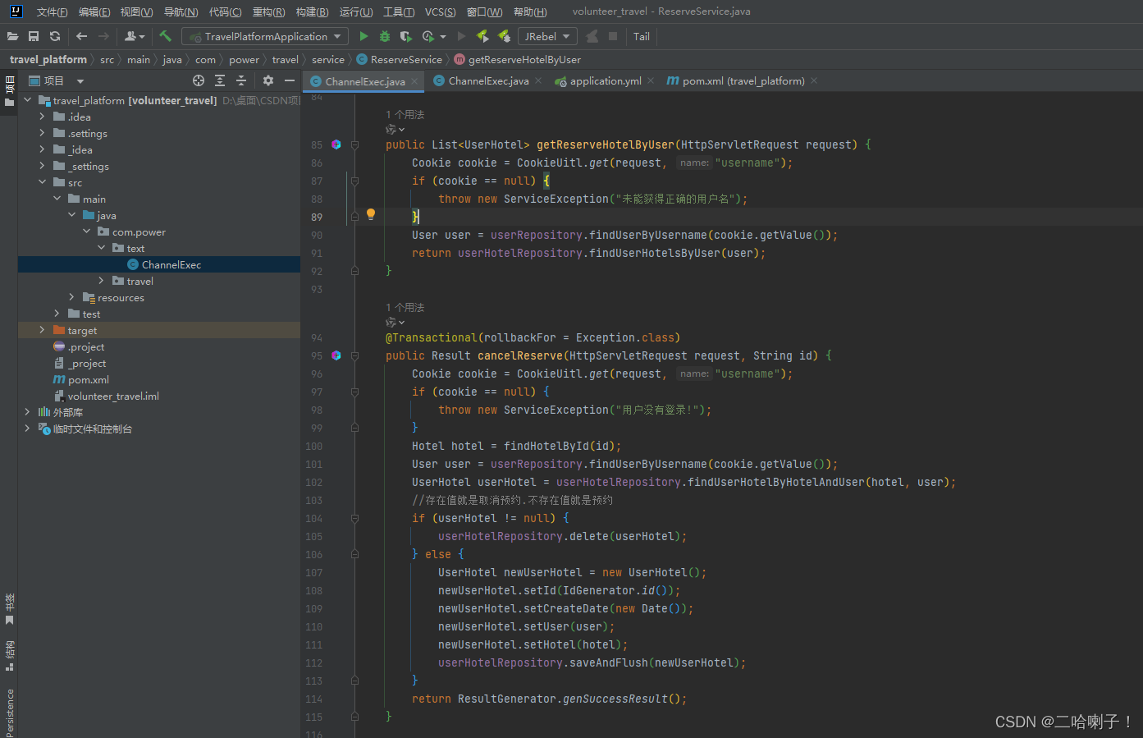1143x738 pixels.
Task: Open the 帮助(H) menu
Action: coord(530,11)
